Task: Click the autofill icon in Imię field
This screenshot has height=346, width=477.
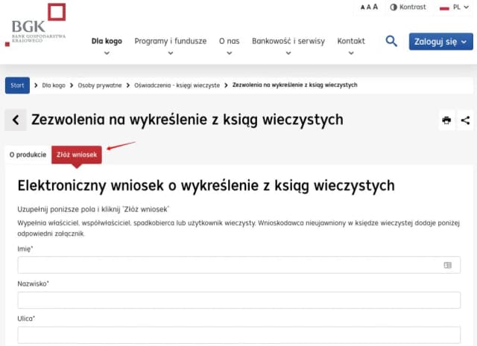Action: tap(447, 265)
